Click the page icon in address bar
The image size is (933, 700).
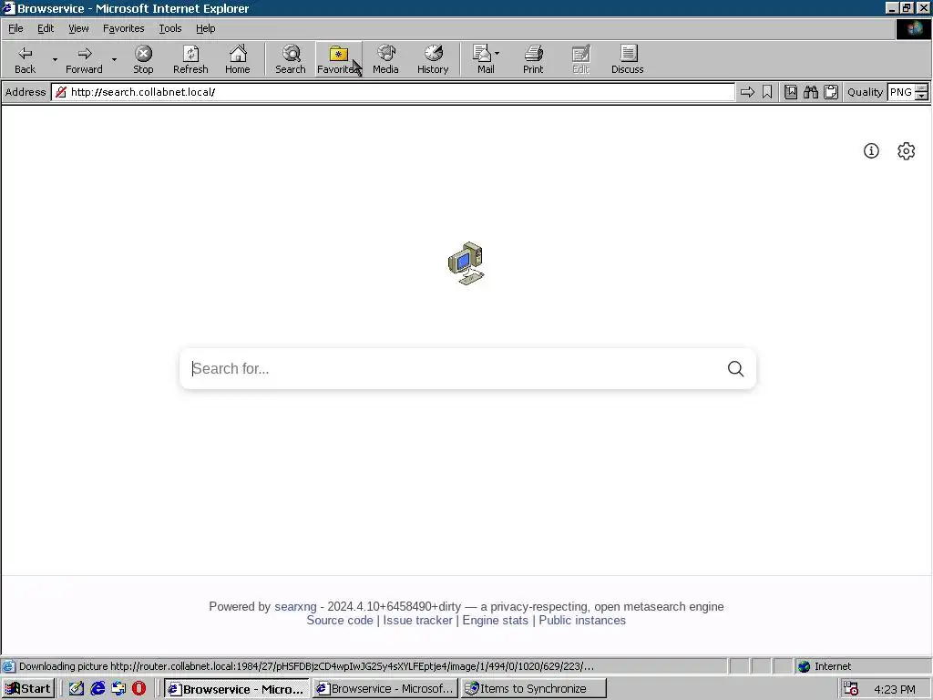(61, 92)
